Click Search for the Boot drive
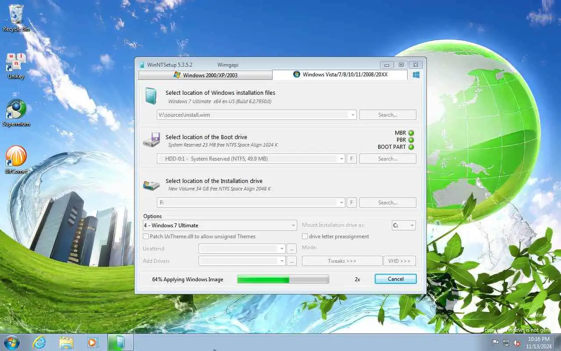The image size is (561, 351). [388, 159]
